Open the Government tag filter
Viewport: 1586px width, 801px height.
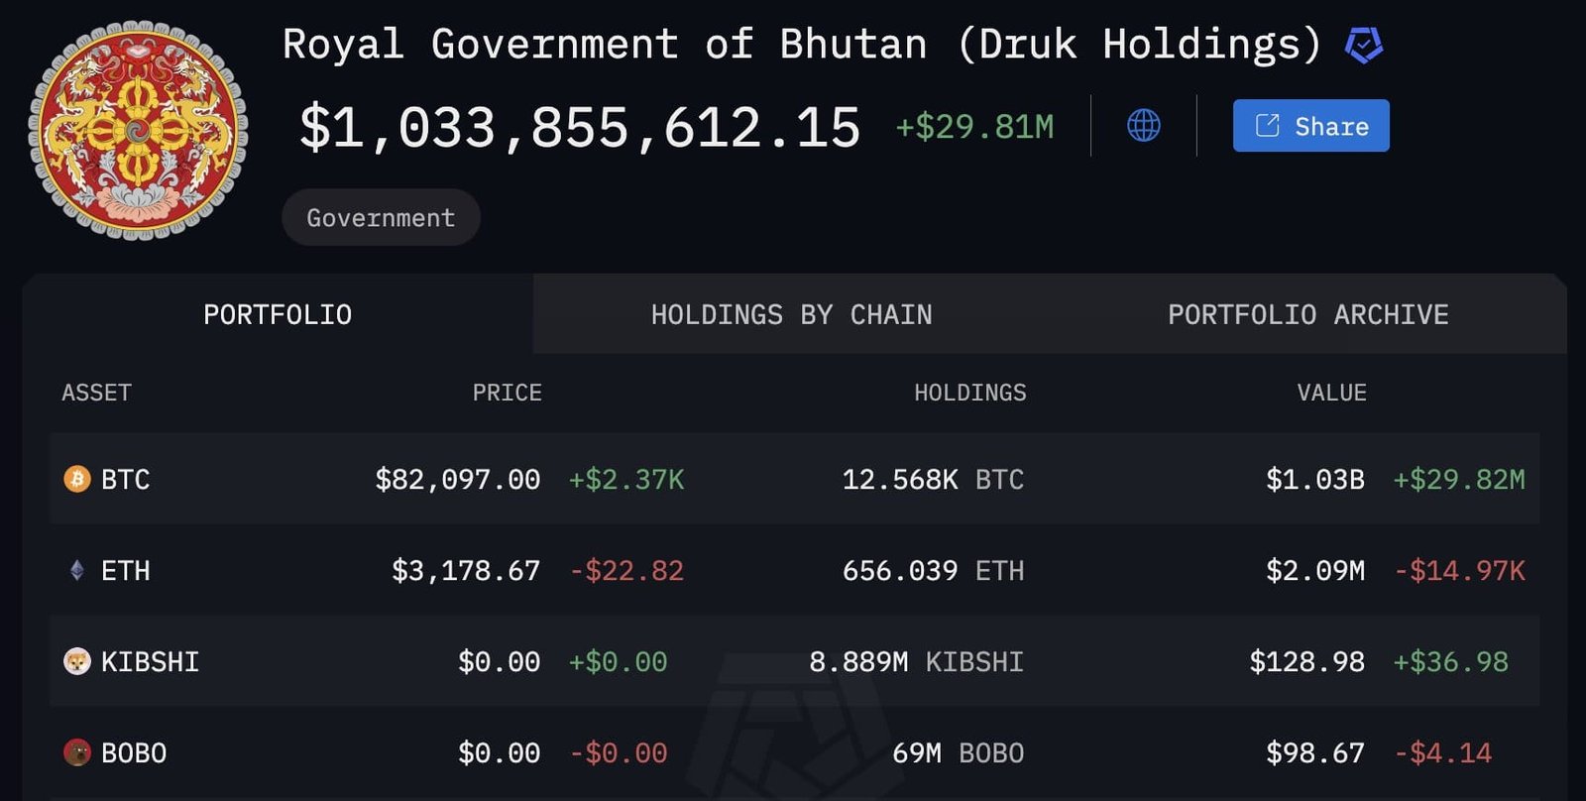coord(381,217)
